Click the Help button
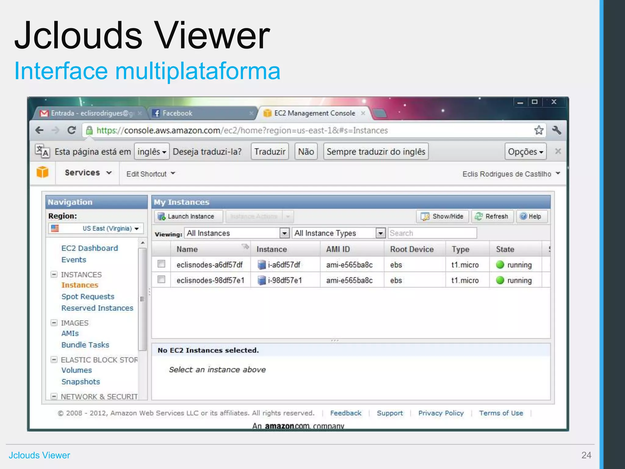The width and height of the screenshot is (625, 469). click(x=532, y=216)
